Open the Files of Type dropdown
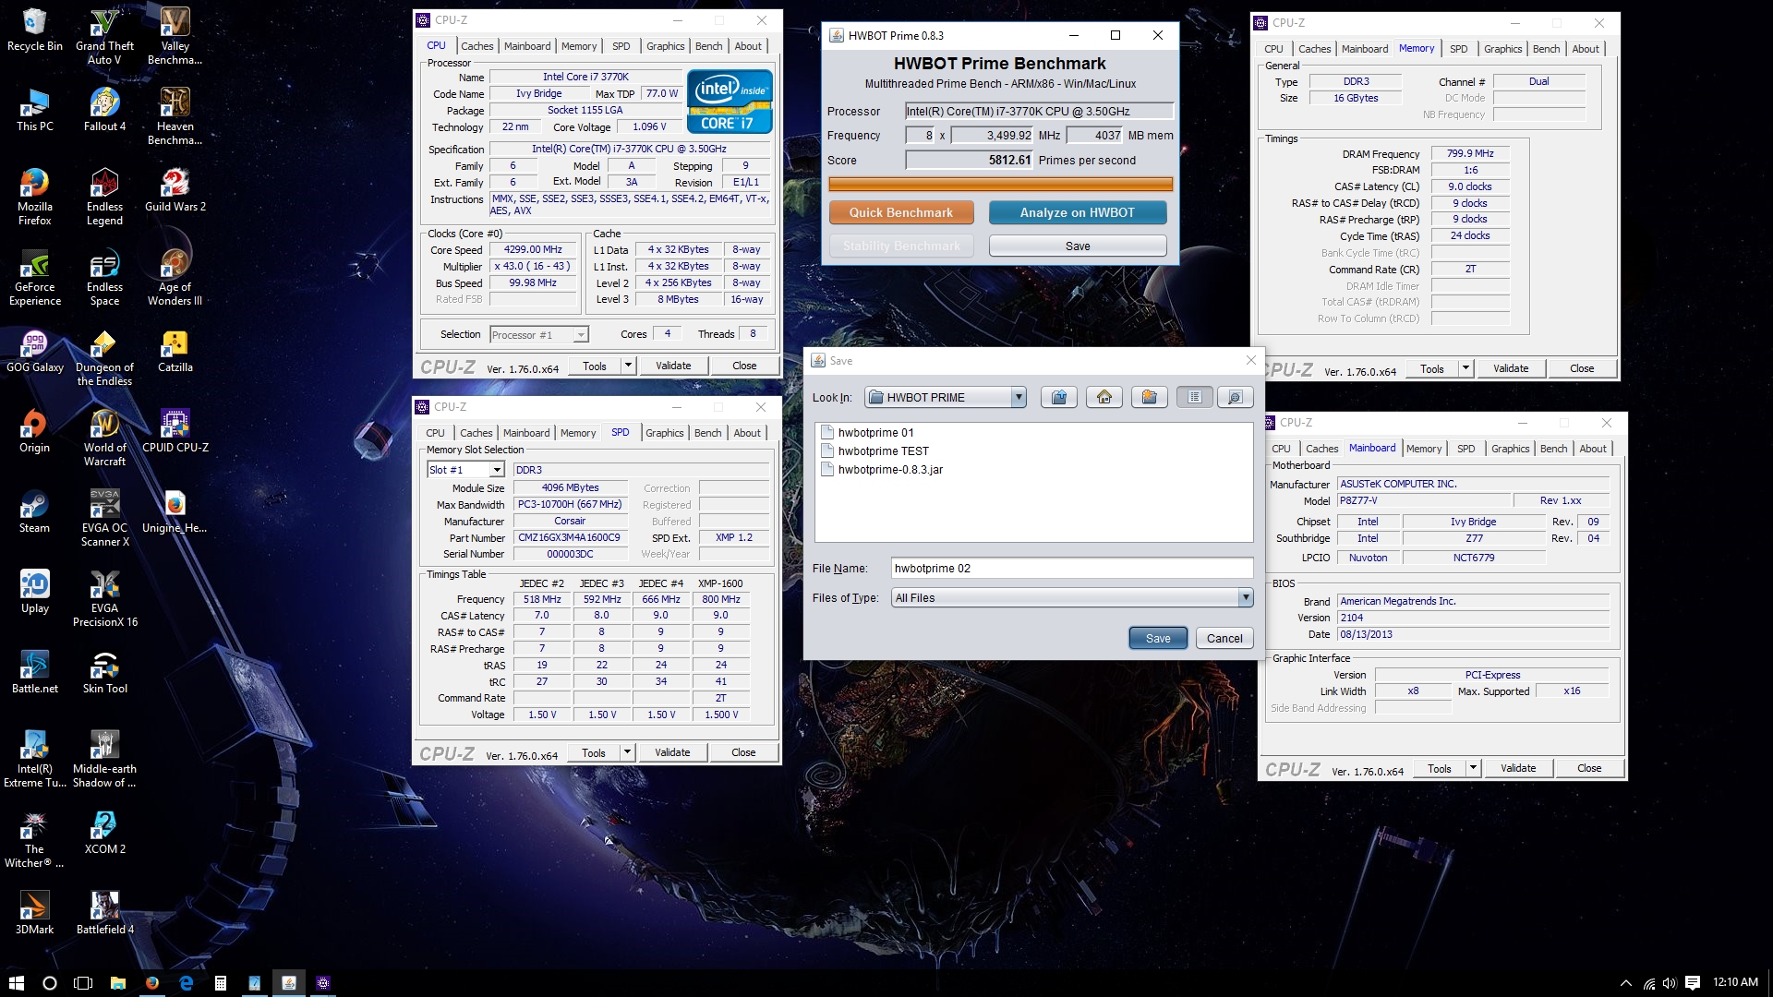This screenshot has width=1773, height=997. click(x=1246, y=597)
